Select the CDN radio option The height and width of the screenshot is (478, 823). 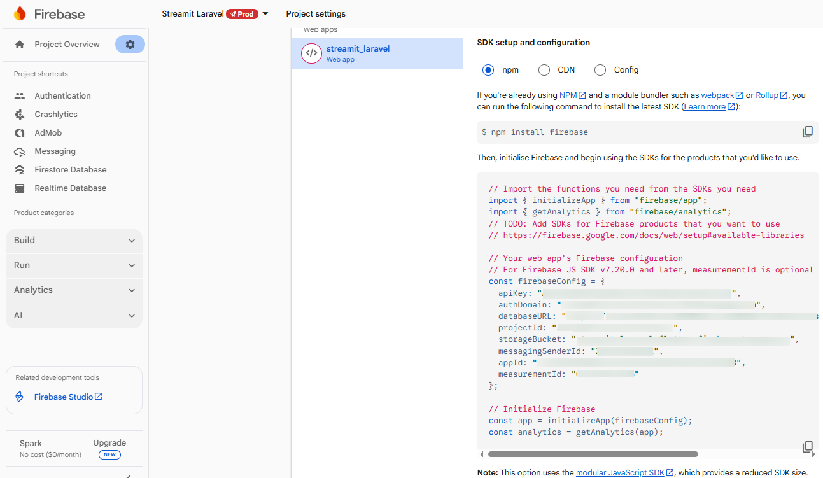point(544,70)
